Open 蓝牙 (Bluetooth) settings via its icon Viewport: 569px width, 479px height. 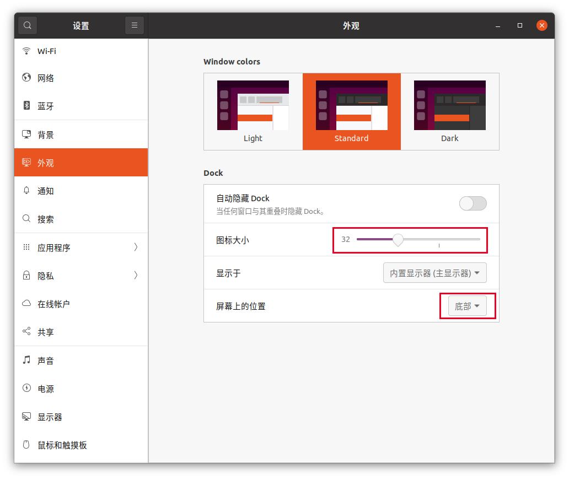(x=26, y=106)
